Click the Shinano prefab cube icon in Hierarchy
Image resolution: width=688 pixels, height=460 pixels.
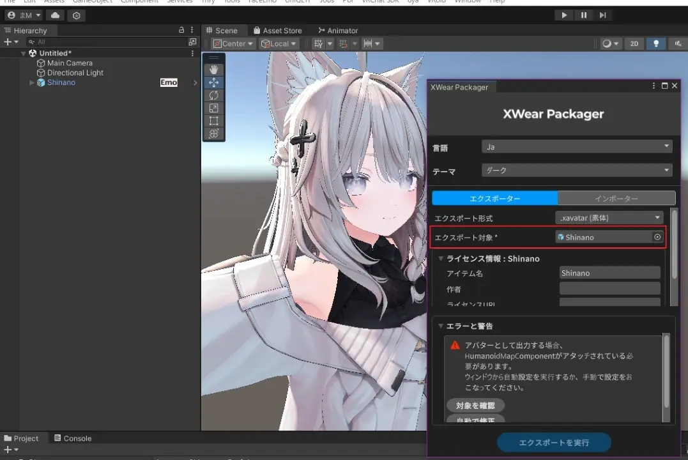click(x=41, y=82)
